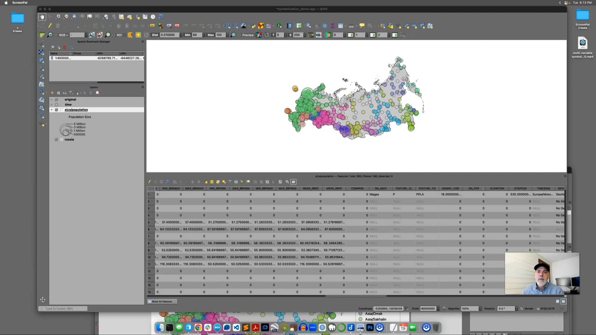Screen dimensions: 596x335
Task: Toggle Editing in the attribute table toolbar
Action: [x=149, y=182]
